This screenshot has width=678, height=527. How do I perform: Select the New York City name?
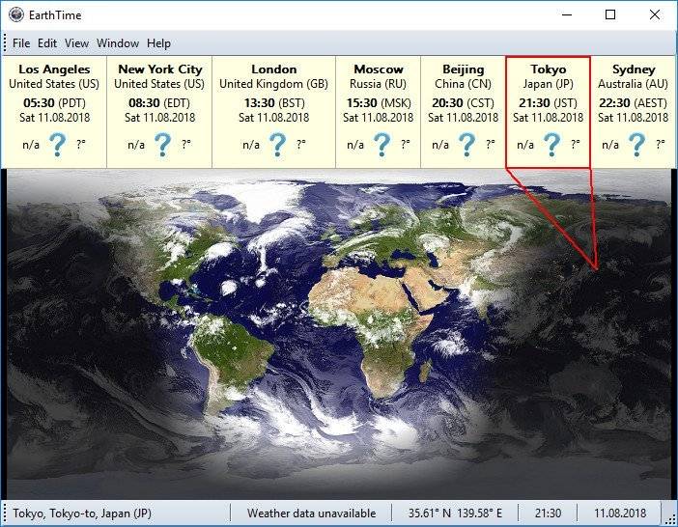point(160,69)
